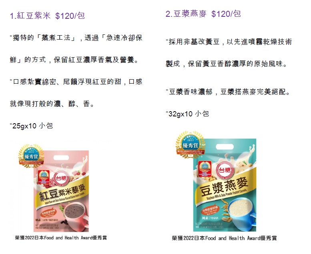Click the 台糖 logo on the teal package

(x=225, y=170)
